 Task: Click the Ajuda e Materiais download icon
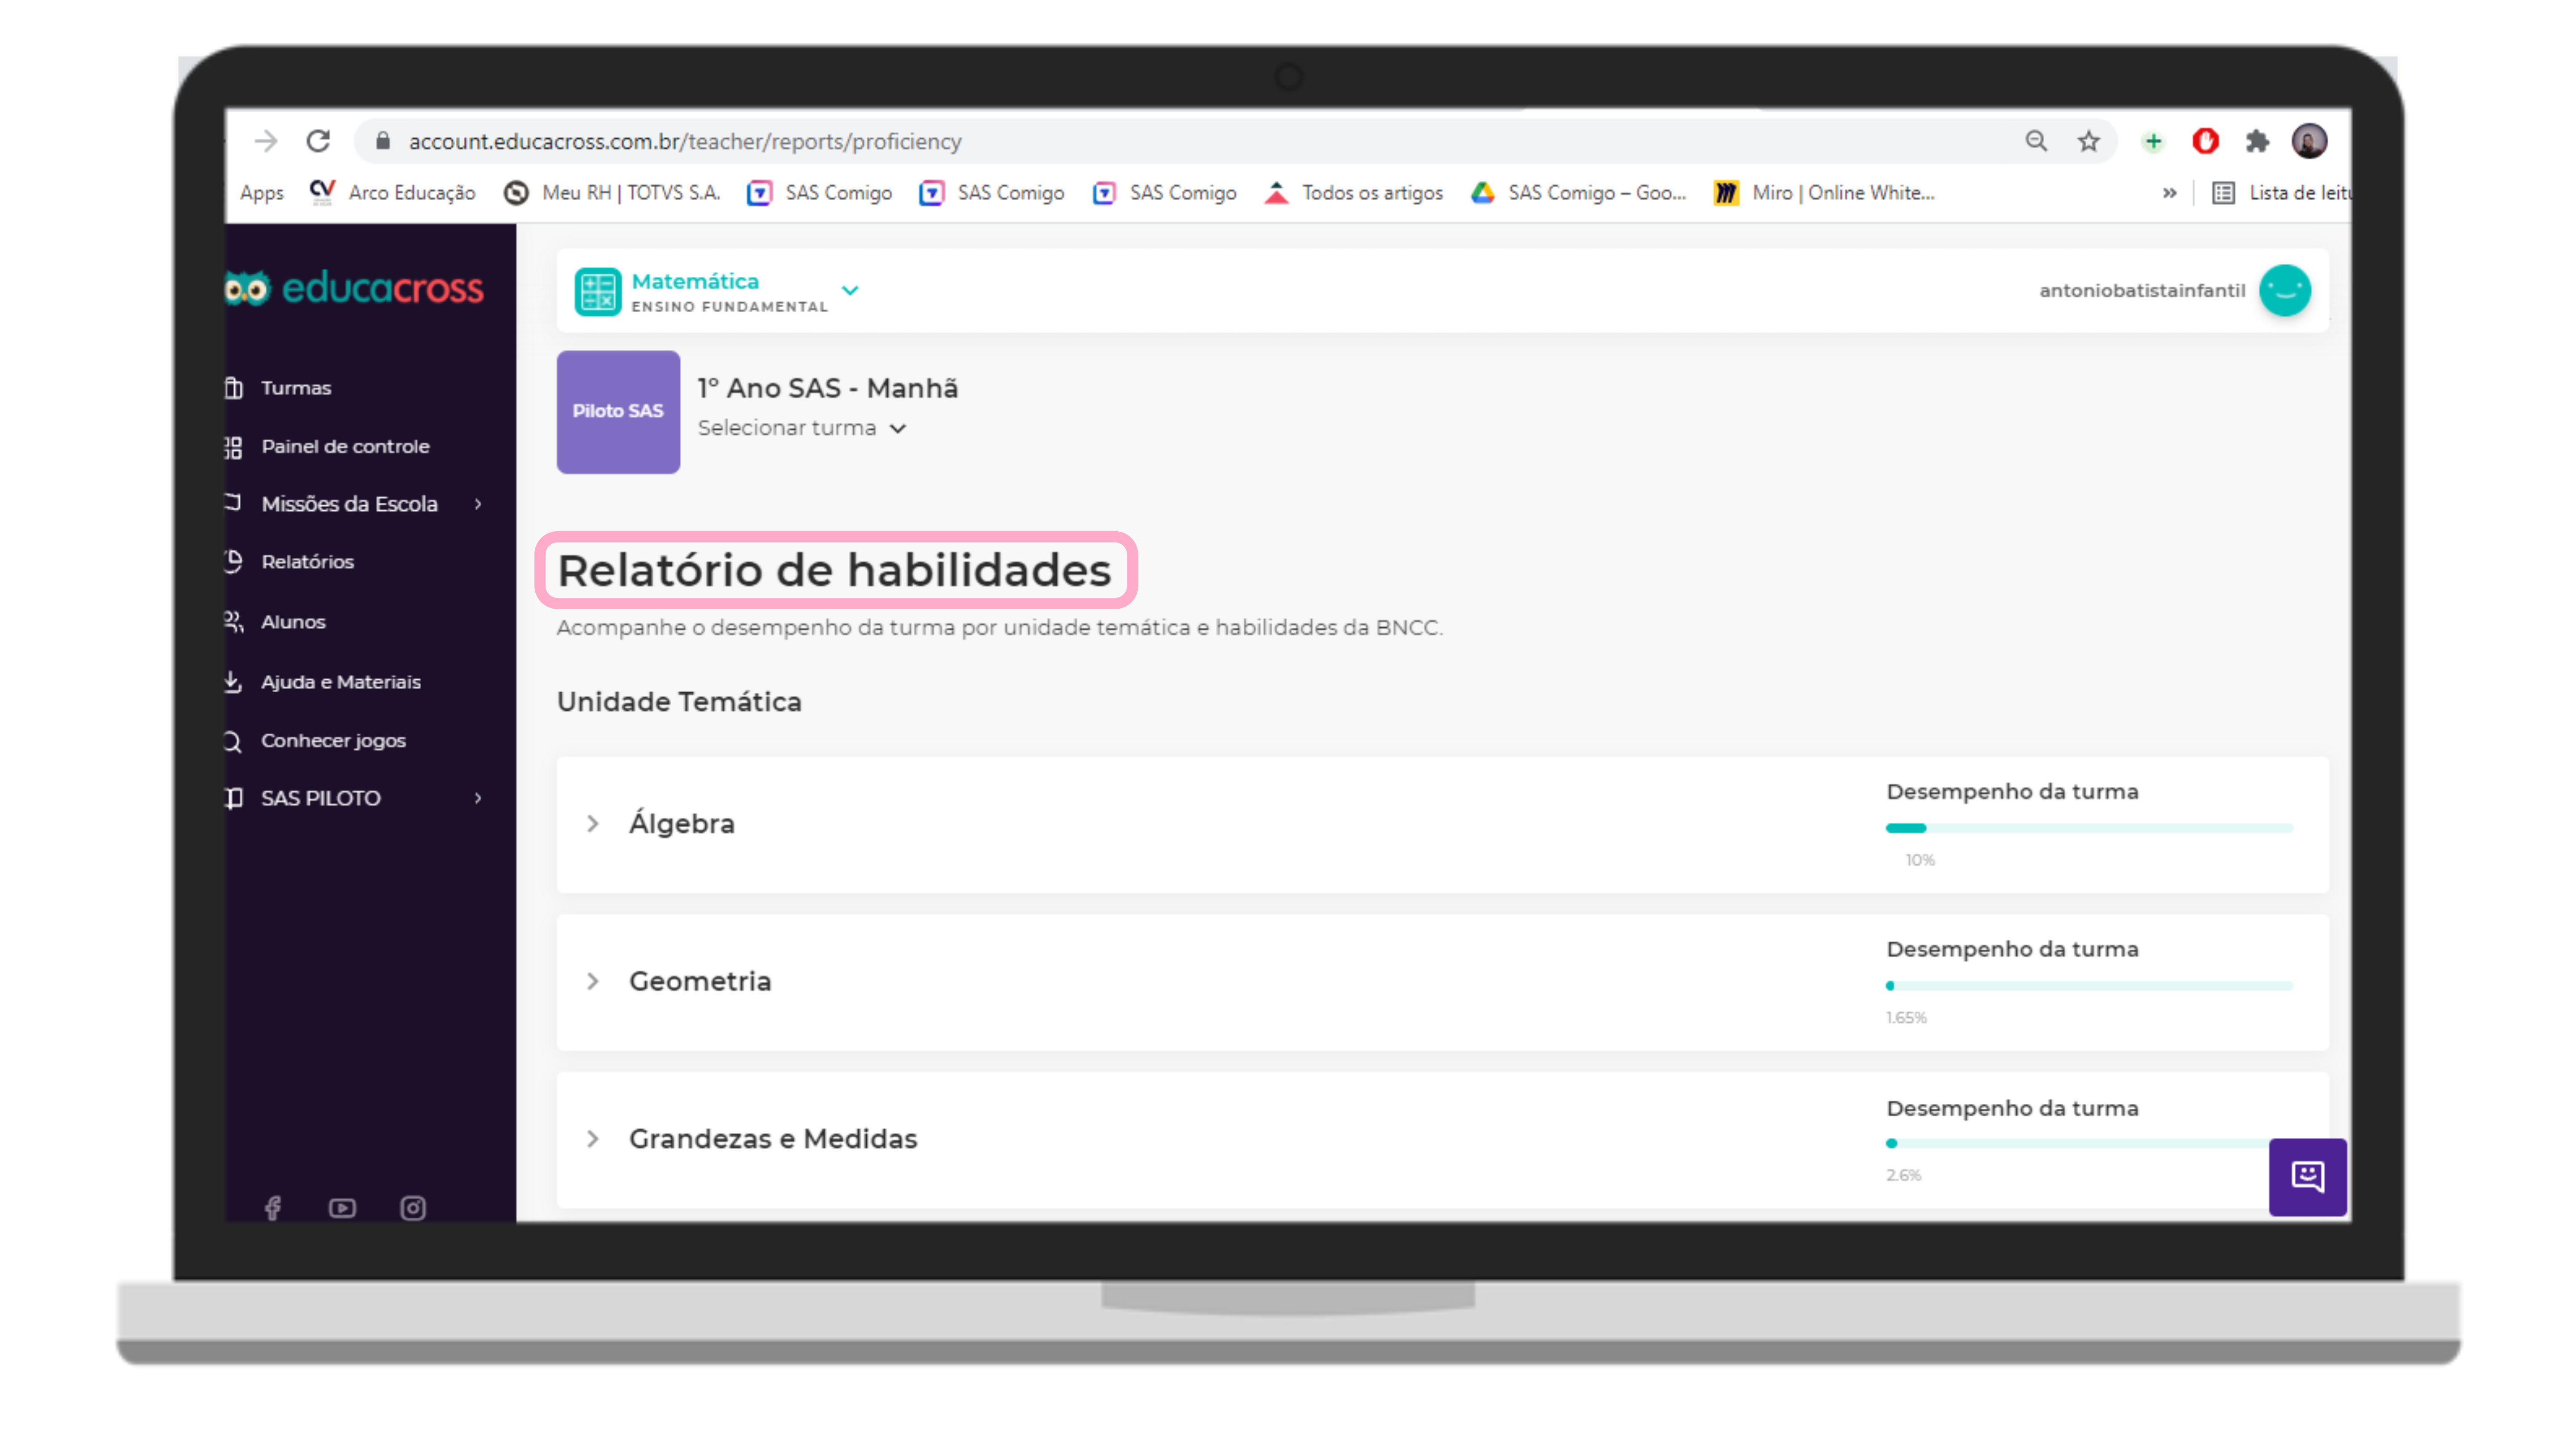(234, 682)
